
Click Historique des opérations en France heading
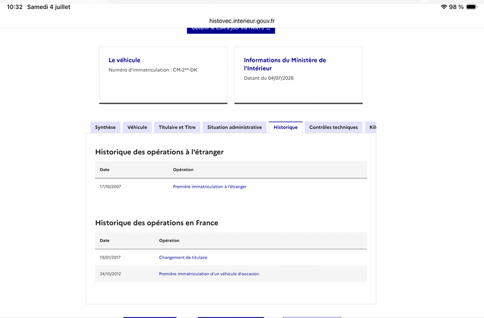(x=157, y=223)
